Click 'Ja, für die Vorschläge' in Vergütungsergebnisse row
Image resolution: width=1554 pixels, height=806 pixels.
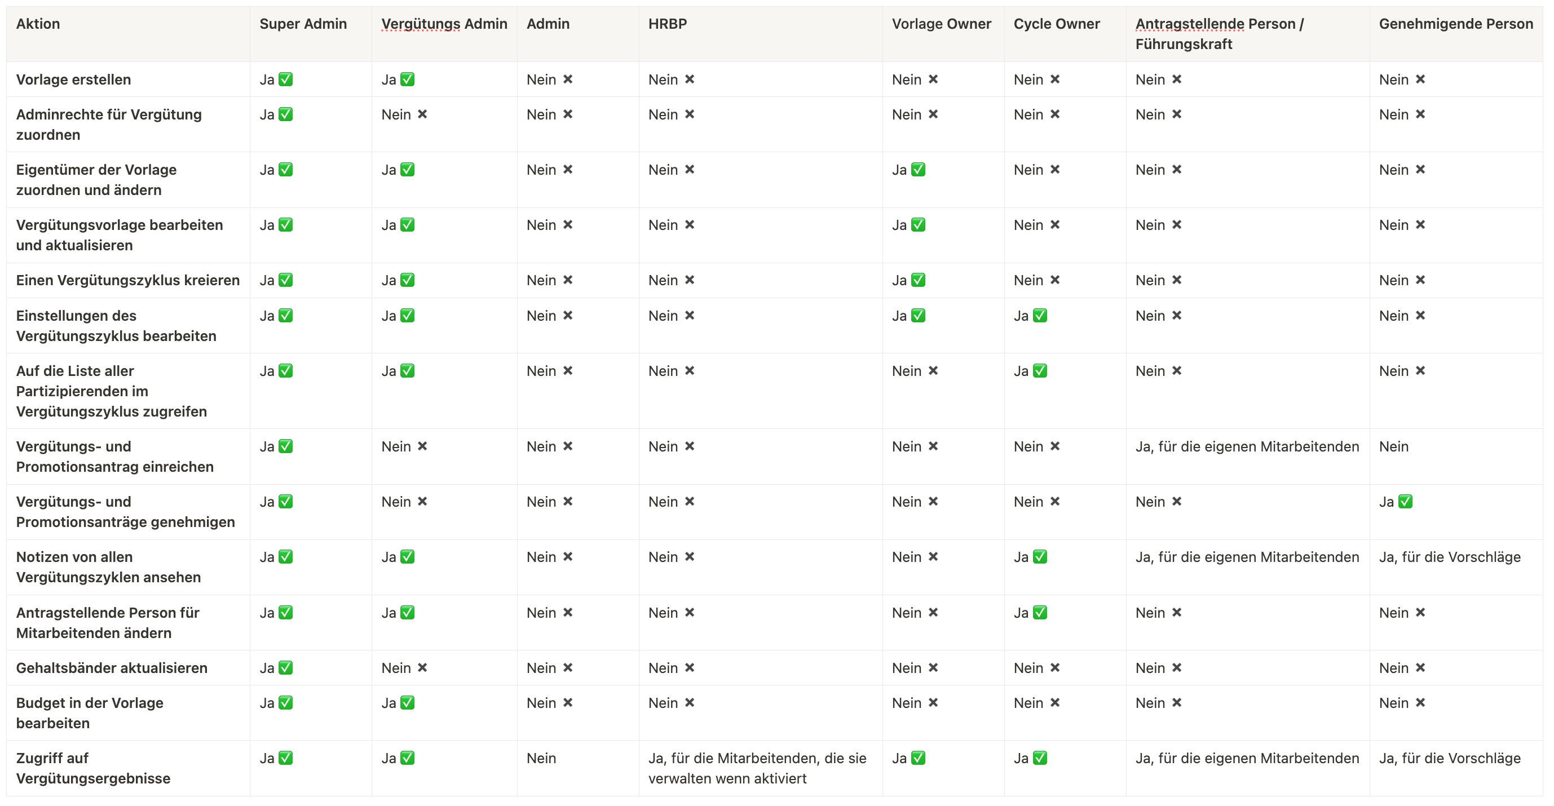(x=1450, y=758)
